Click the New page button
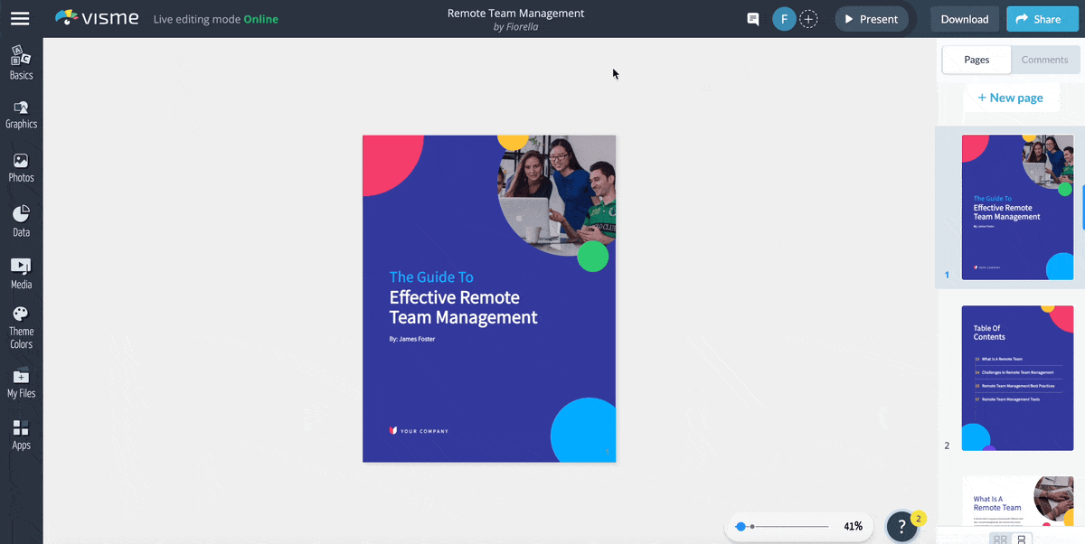1085x544 pixels. click(1011, 97)
